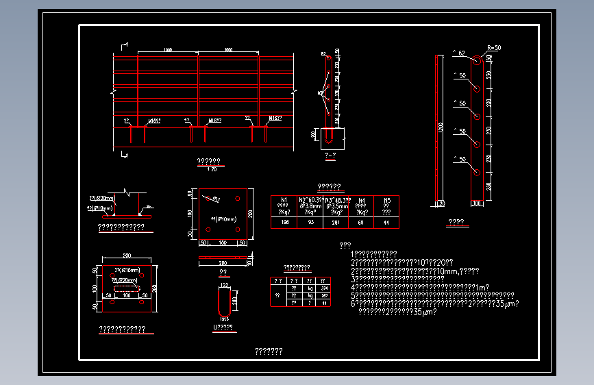
Task: Click the ??(Ø10mm) label in the center plate
Action: tap(223, 219)
